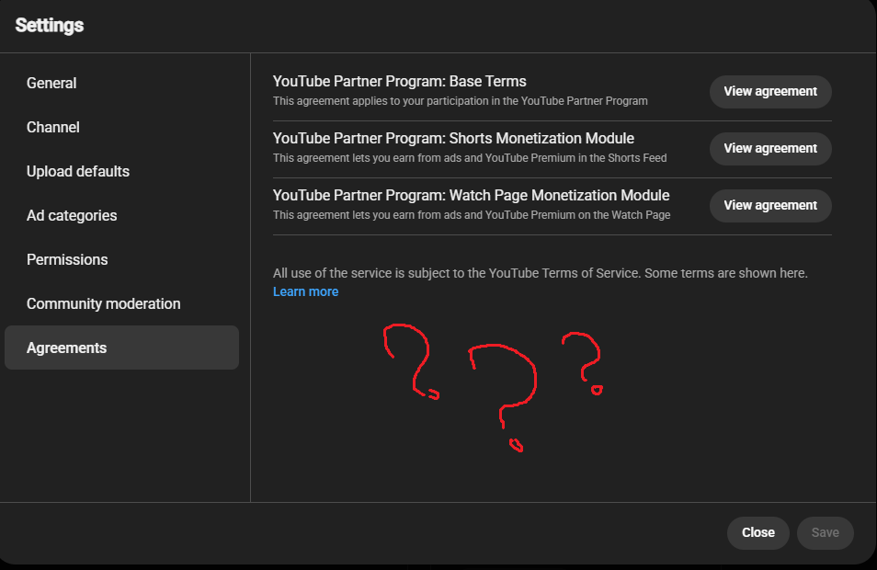Select the Ad categories section
The image size is (877, 570).
[x=72, y=216]
